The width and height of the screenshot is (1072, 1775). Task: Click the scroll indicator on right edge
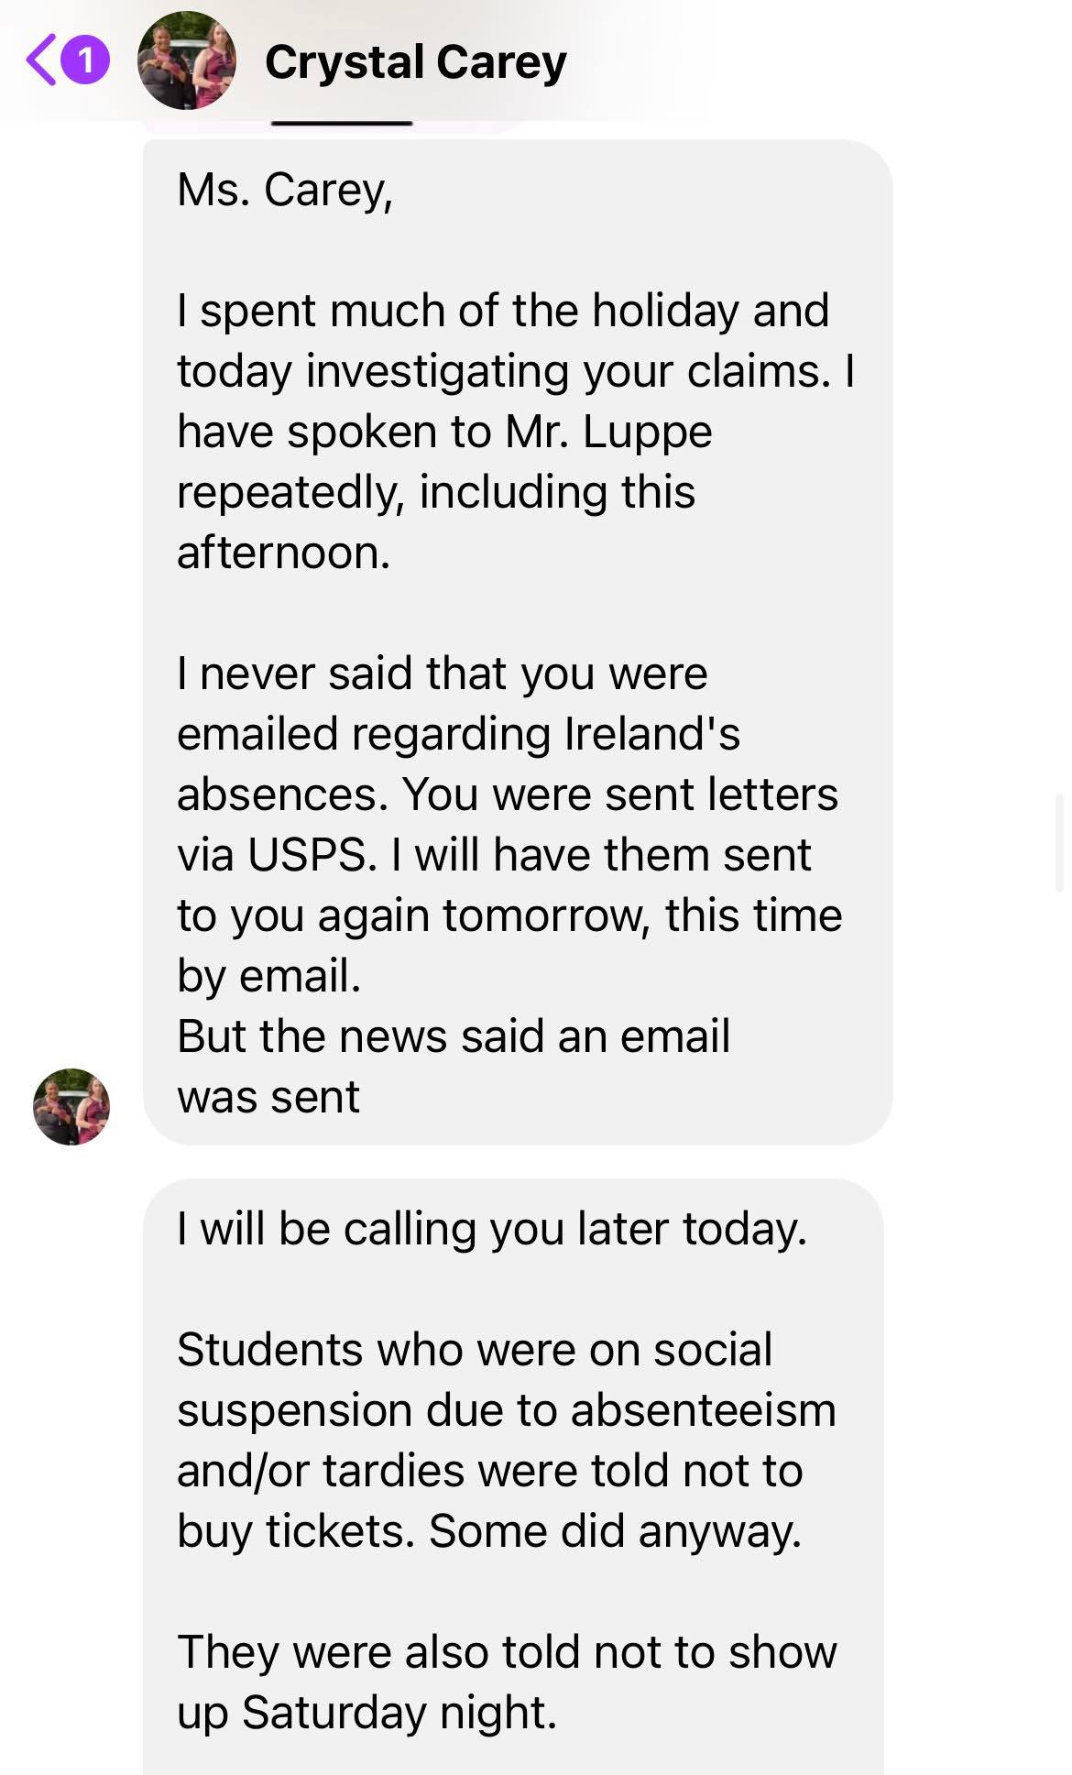(x=1061, y=843)
